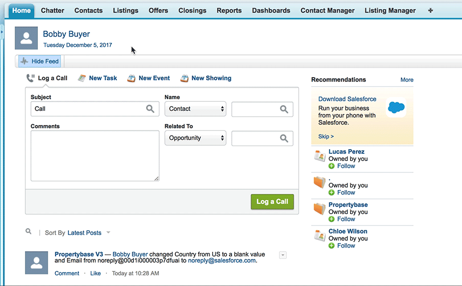Screen dimensions: 462x286
Task: Open the Sort By arrow dropdown
Action: (x=108, y=232)
